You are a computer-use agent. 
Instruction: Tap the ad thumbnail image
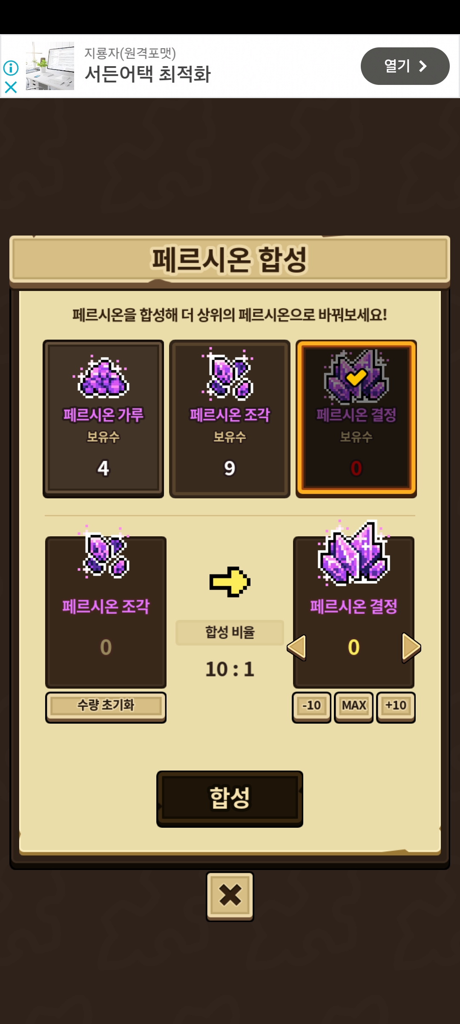[50, 66]
